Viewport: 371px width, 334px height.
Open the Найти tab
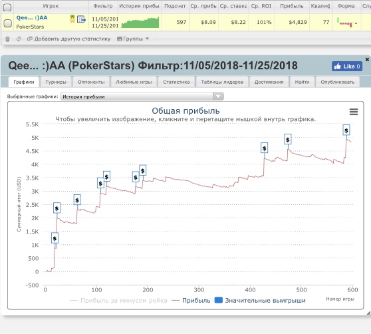[302, 82]
